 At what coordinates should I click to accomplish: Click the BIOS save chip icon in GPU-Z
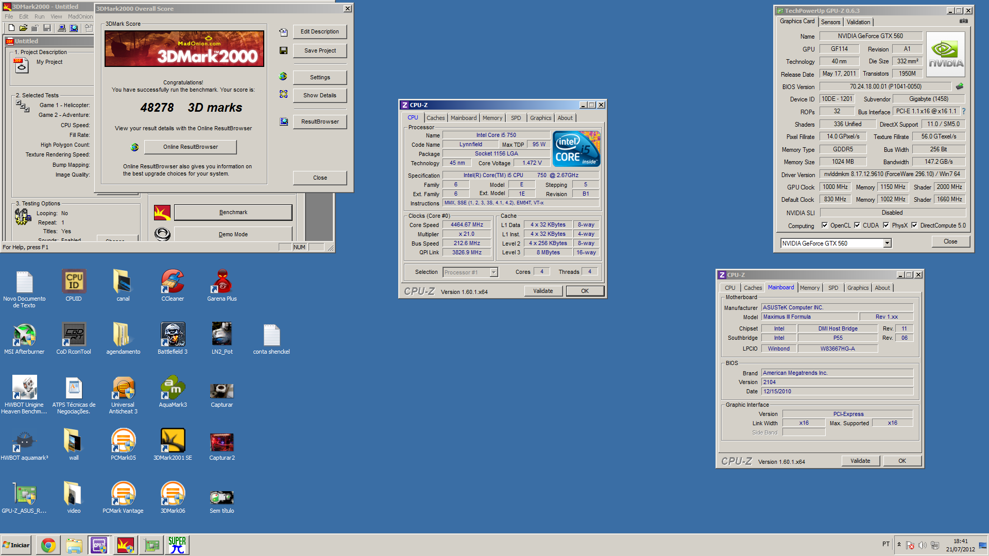point(959,86)
